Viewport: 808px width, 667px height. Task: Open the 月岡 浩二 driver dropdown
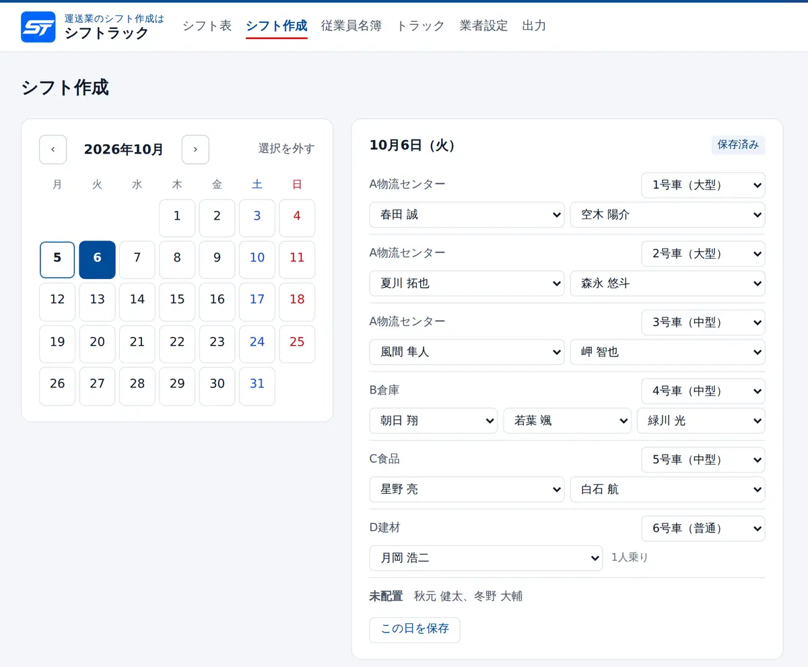pyautogui.click(x=486, y=558)
